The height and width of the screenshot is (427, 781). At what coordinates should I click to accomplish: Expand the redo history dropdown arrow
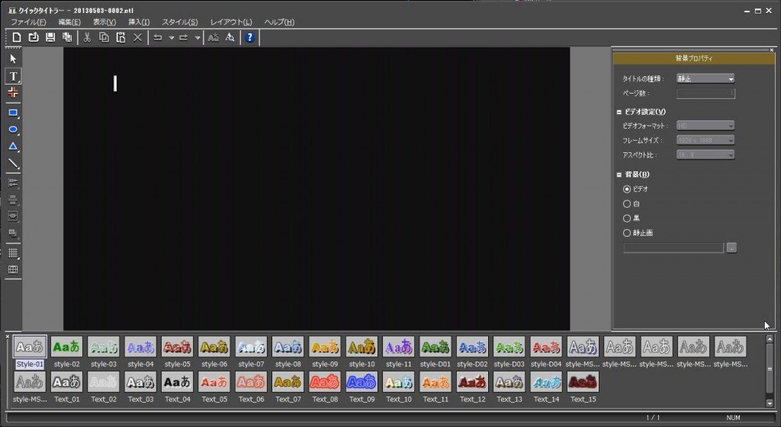(x=198, y=38)
